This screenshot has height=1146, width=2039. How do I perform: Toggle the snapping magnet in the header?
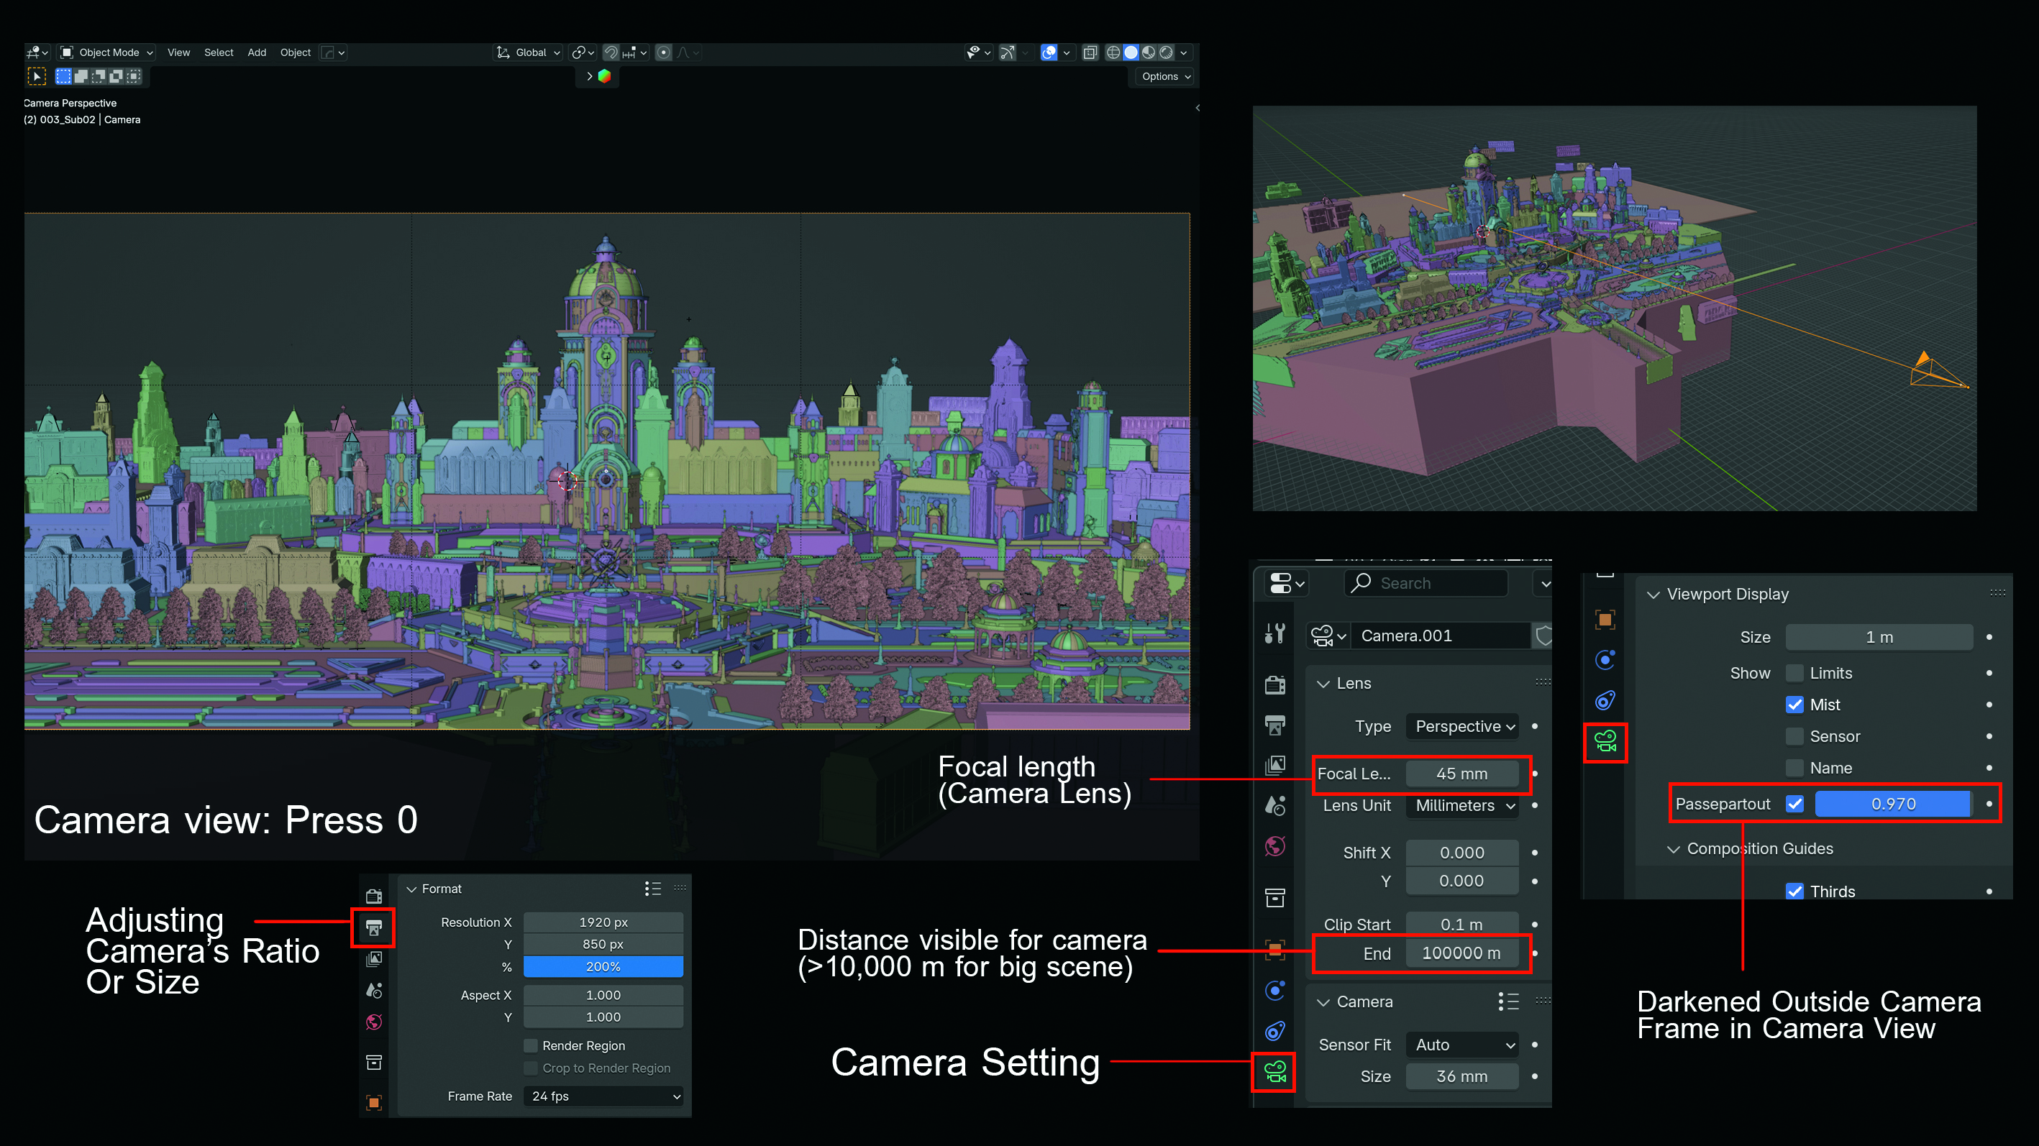(x=611, y=52)
